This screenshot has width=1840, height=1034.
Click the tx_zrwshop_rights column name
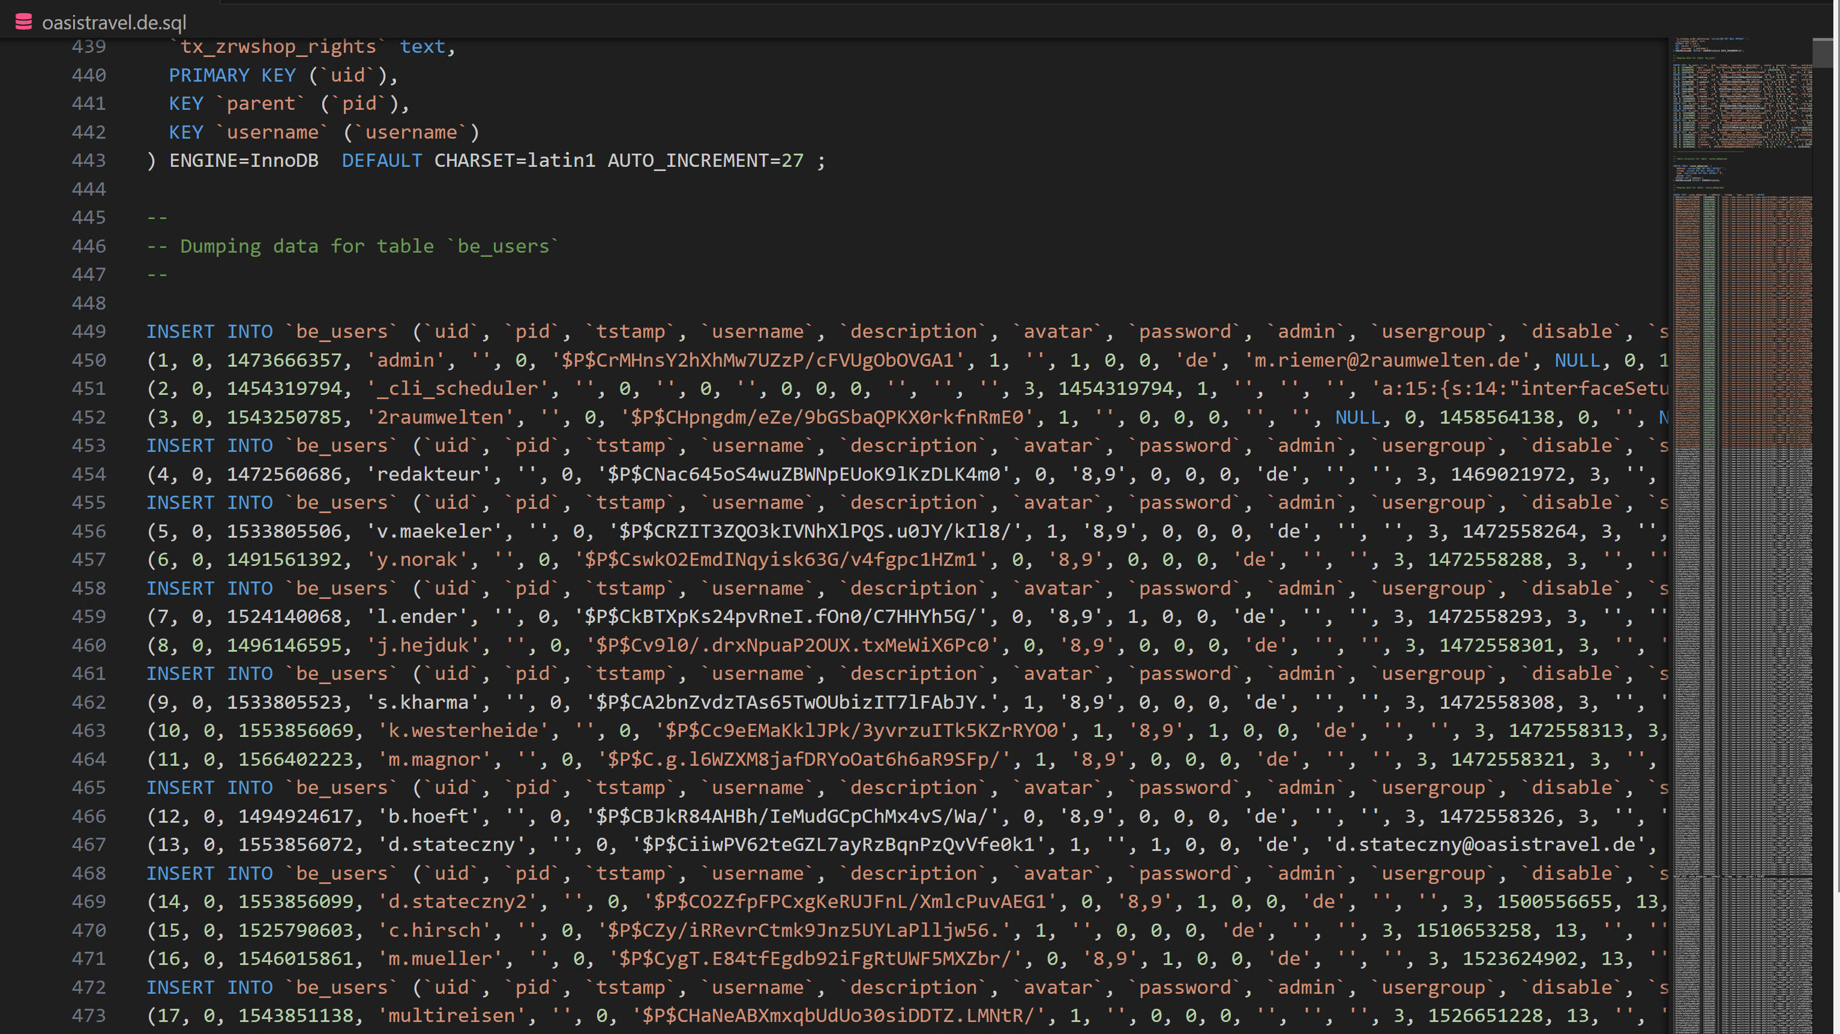278,46
